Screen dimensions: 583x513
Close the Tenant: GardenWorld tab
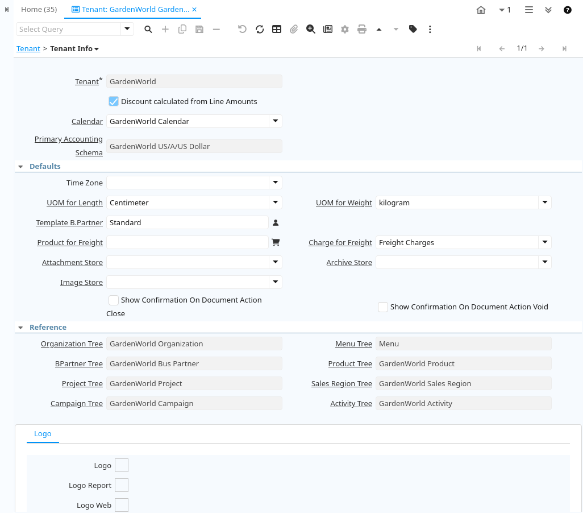tap(194, 10)
